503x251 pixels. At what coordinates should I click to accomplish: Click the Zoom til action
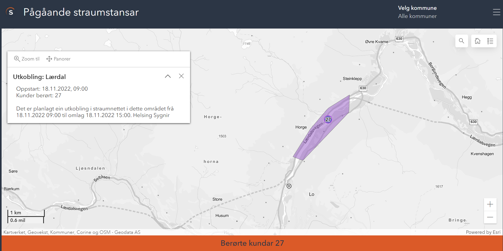tap(27, 59)
